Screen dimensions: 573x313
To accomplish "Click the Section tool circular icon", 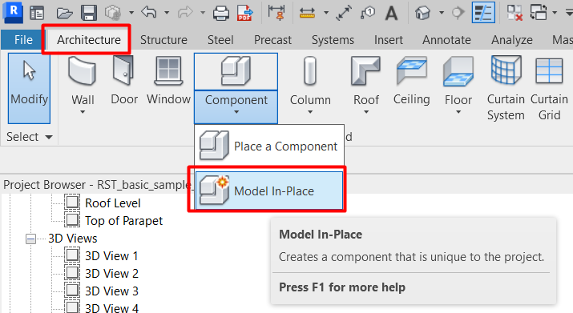I will click(x=458, y=13).
